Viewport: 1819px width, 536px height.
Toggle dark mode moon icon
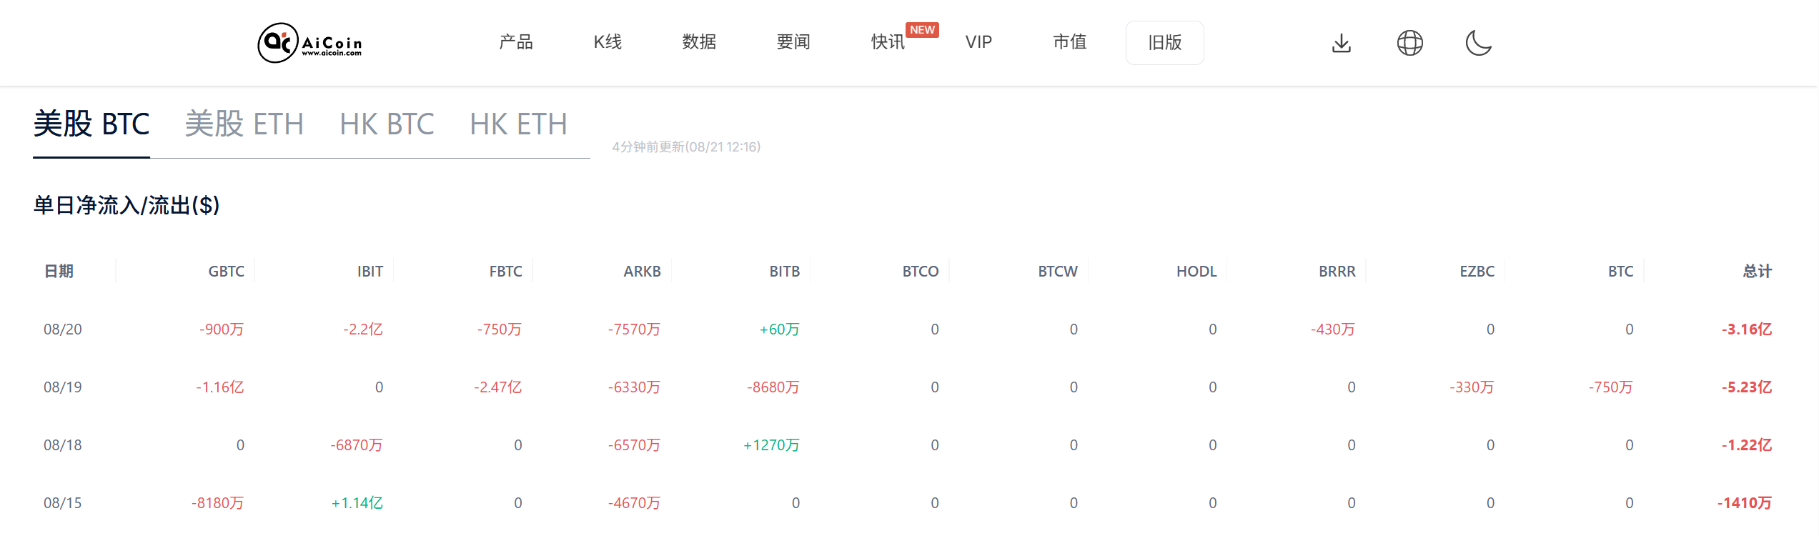[1478, 43]
